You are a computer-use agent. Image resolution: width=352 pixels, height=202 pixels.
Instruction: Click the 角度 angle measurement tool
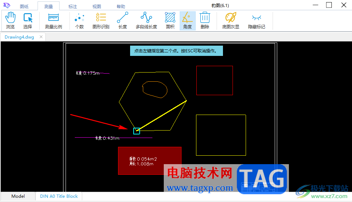[x=188, y=21]
